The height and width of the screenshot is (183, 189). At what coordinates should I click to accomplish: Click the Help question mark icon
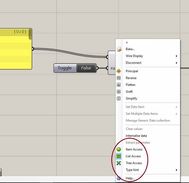coord(119,178)
